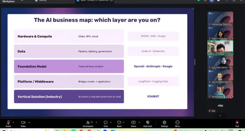The height and width of the screenshot is (131, 245).
Task: Unmute the microphone with the Audio icon
Action: [x=8, y=122]
